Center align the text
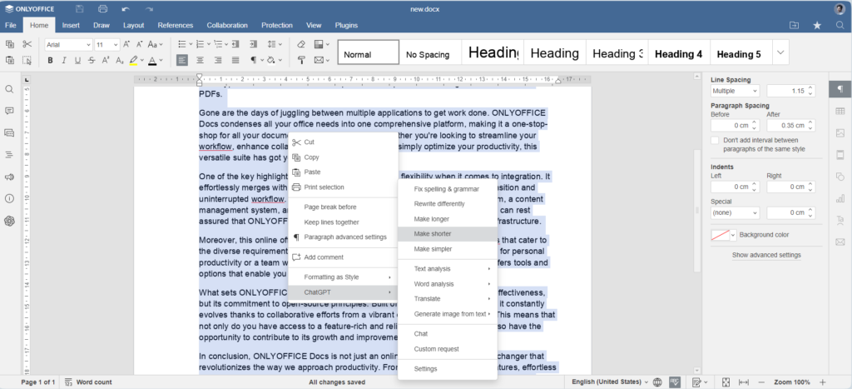The height and width of the screenshot is (389, 852). click(x=200, y=60)
